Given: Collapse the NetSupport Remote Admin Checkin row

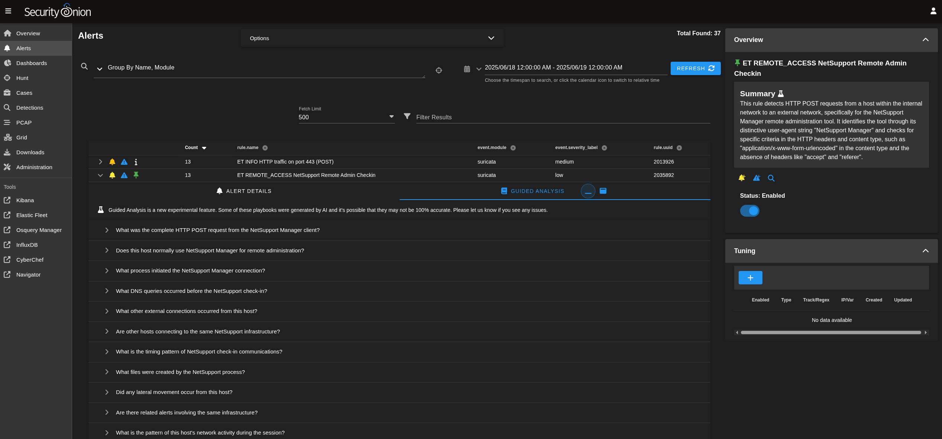Looking at the screenshot, I should [100, 175].
